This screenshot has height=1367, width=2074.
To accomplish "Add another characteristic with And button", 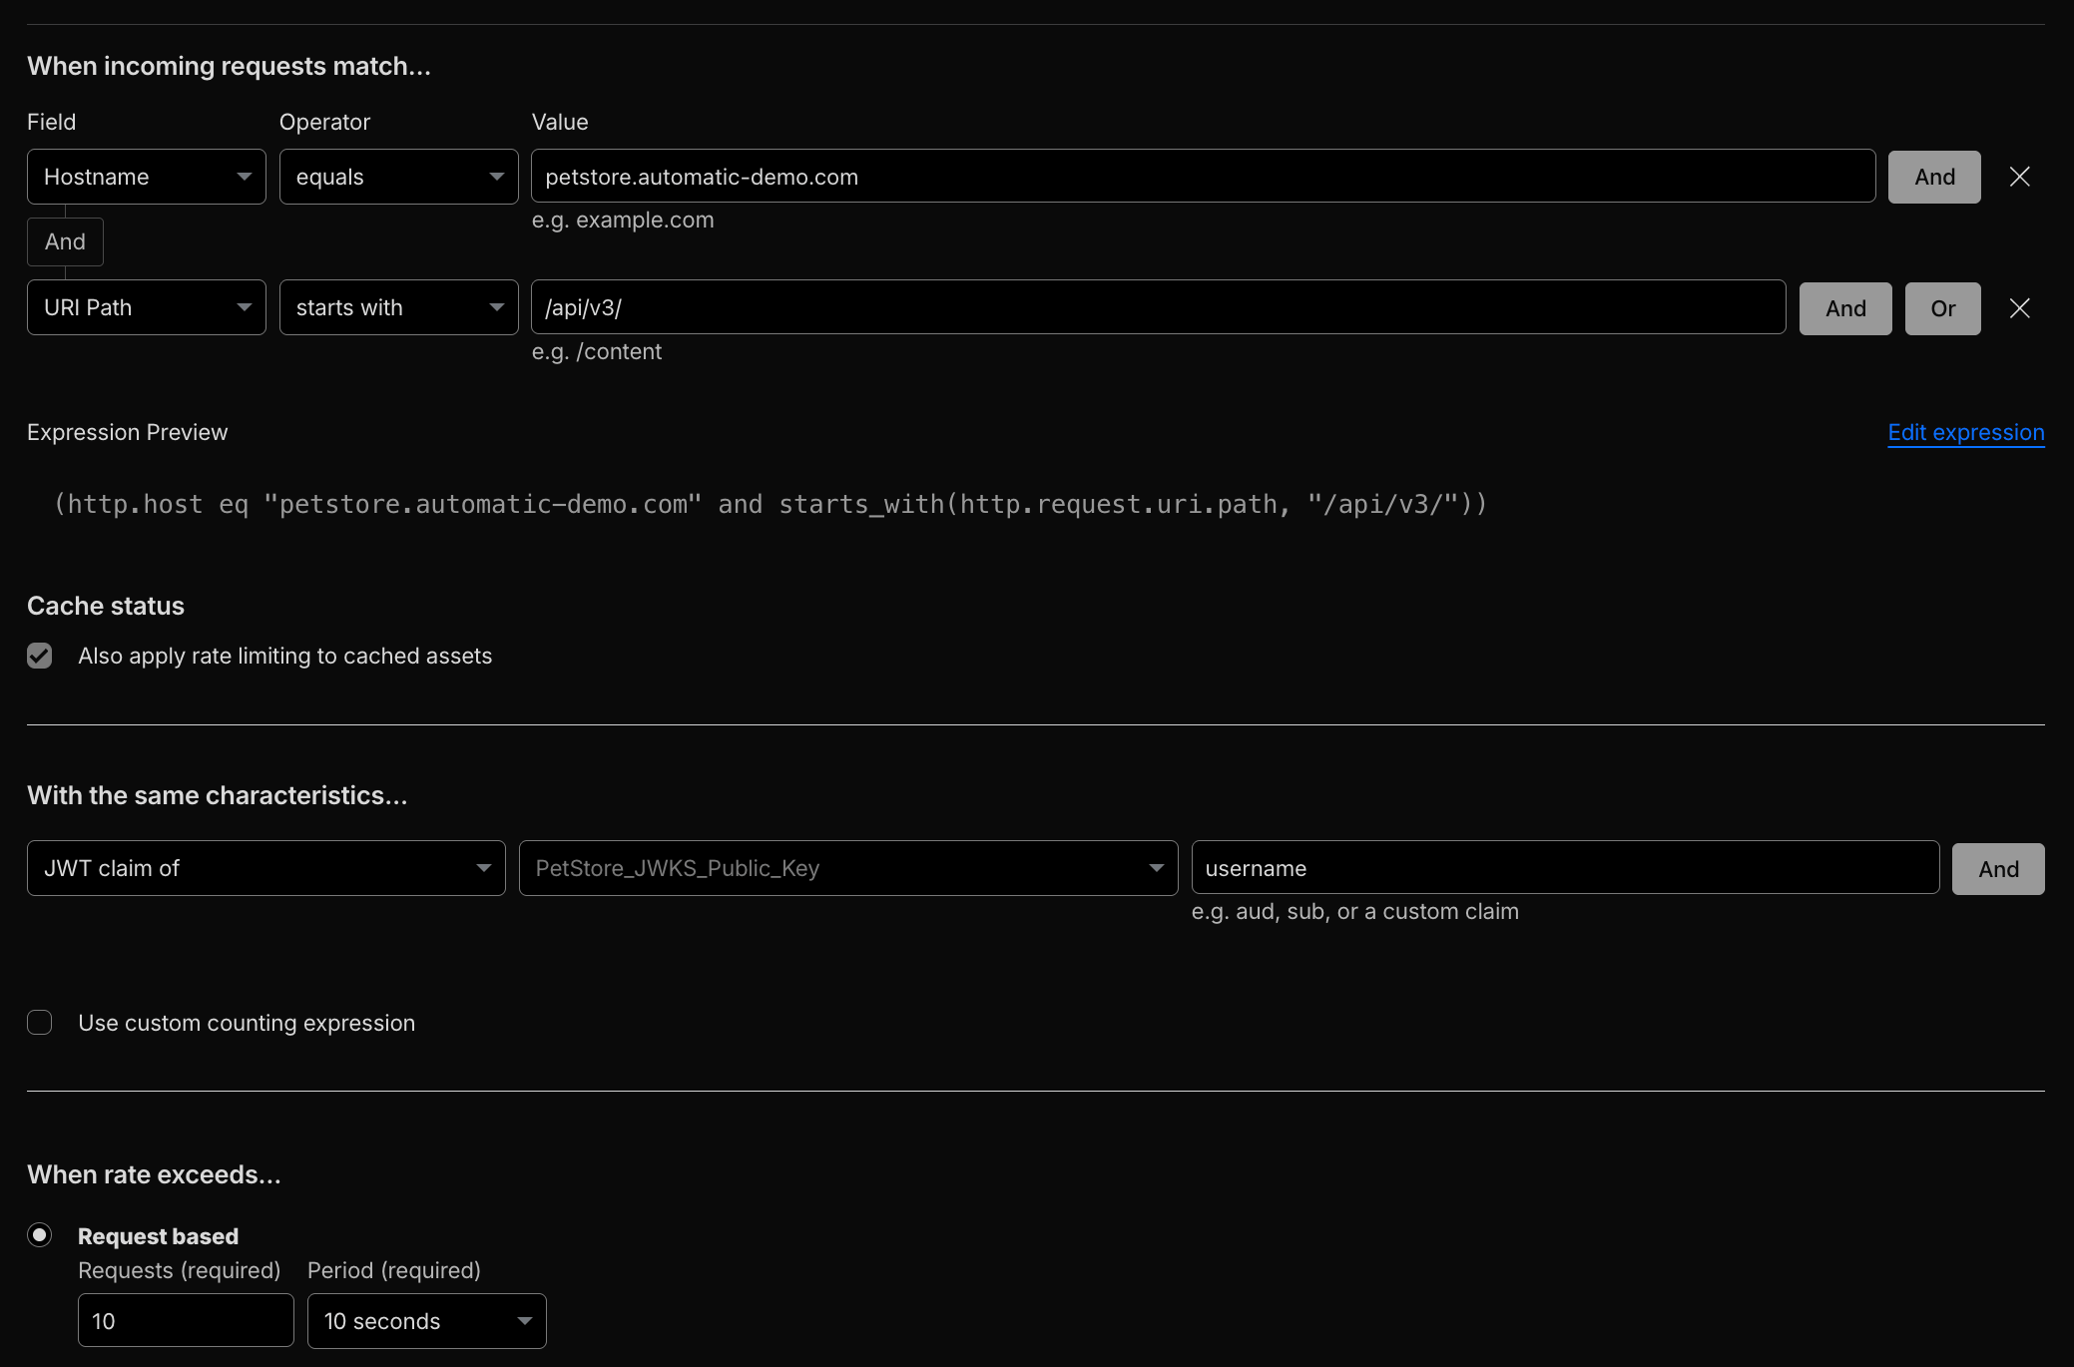I will pos(1997,868).
